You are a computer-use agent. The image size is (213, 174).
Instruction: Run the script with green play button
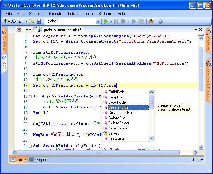pyautogui.click(x=105, y=21)
